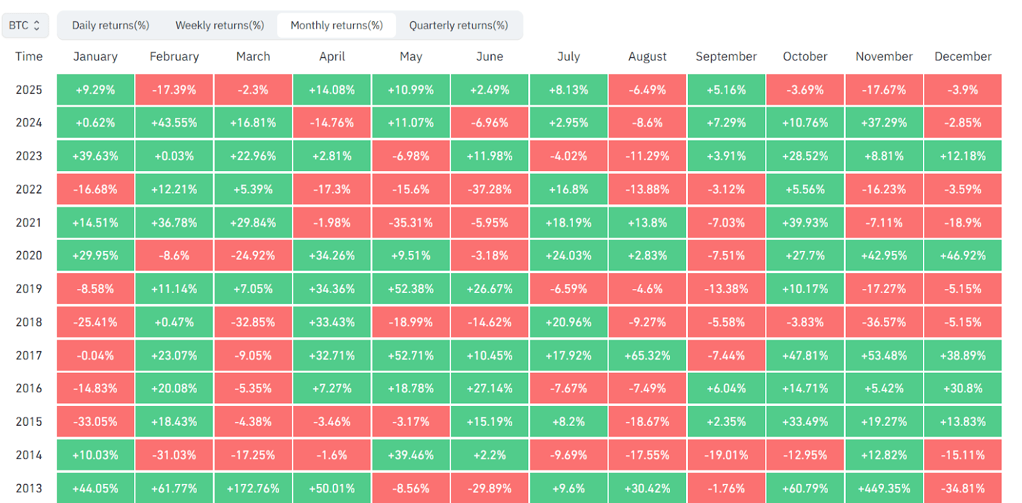The image size is (1022, 503).
Task: Click the -35.31% May 2021 cell
Action: tap(411, 223)
